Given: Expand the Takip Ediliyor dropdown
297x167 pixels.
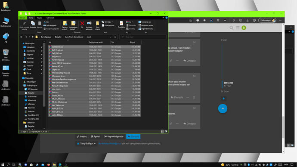Looking at the screenshot, I should (86, 143).
